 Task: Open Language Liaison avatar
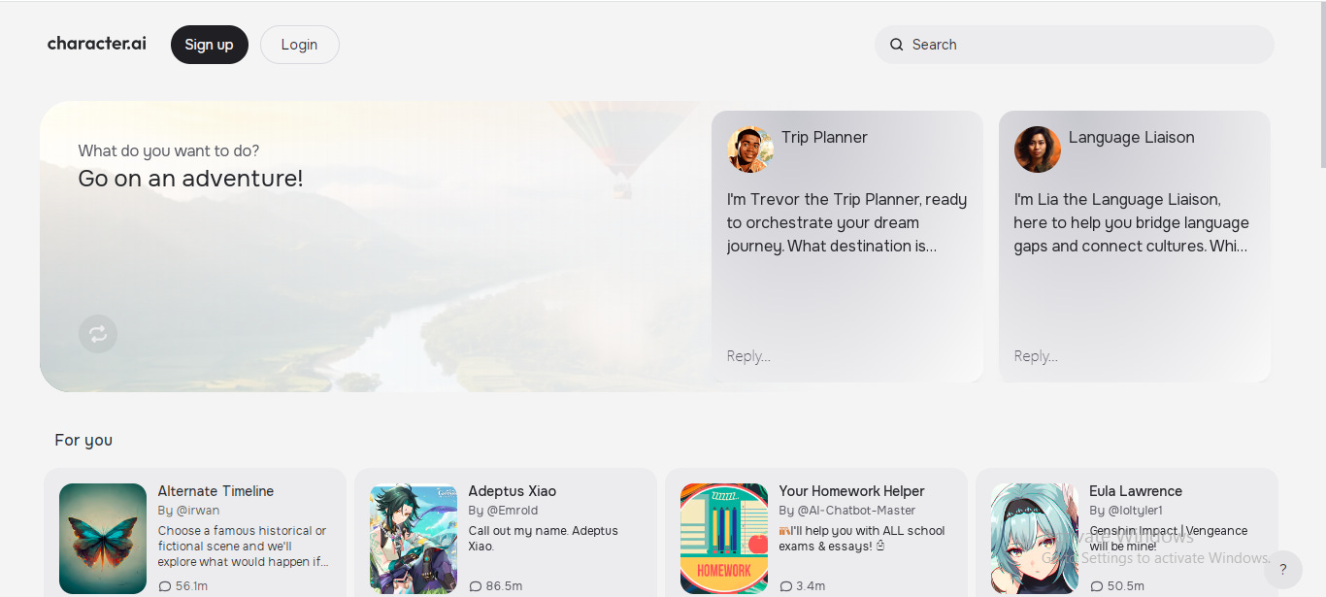click(x=1038, y=149)
